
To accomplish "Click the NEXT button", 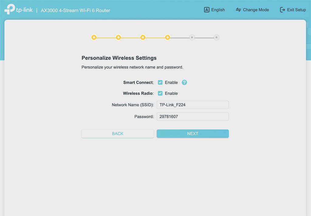I will [193, 133].
